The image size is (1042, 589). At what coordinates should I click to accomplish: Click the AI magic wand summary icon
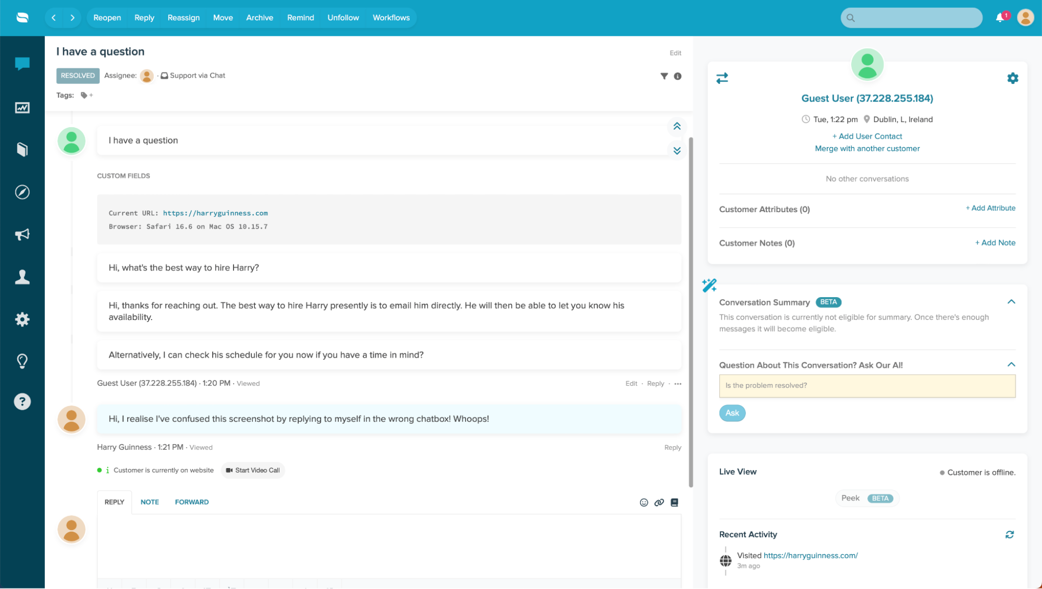pyautogui.click(x=708, y=285)
